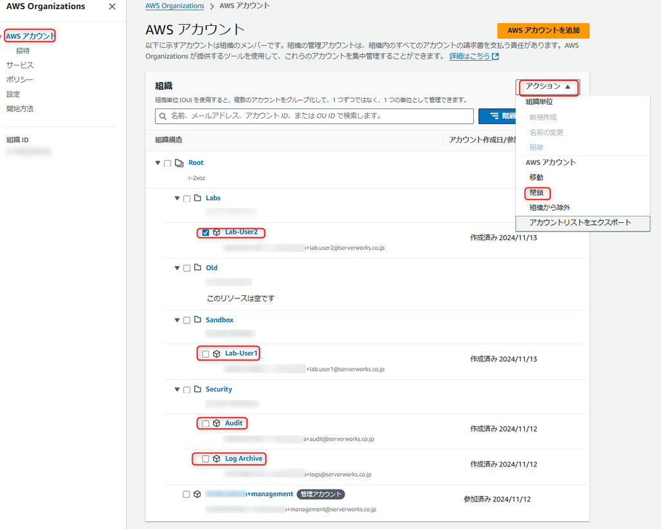The image size is (661, 529).
Task: Click the r-2xoz root ID text
Action: [197, 178]
